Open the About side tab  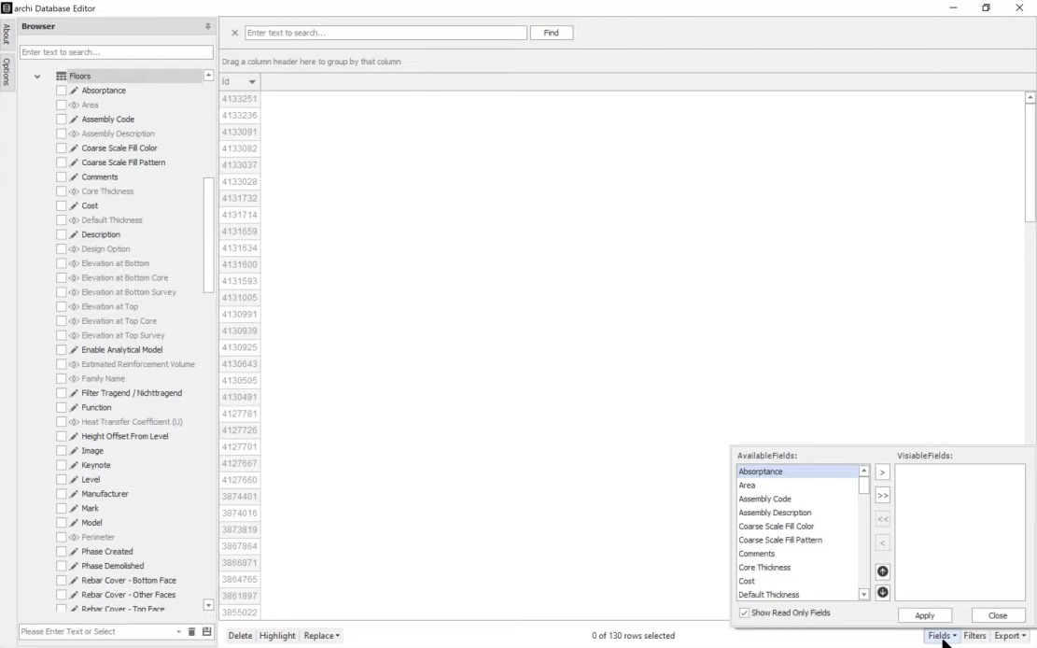coord(6,34)
